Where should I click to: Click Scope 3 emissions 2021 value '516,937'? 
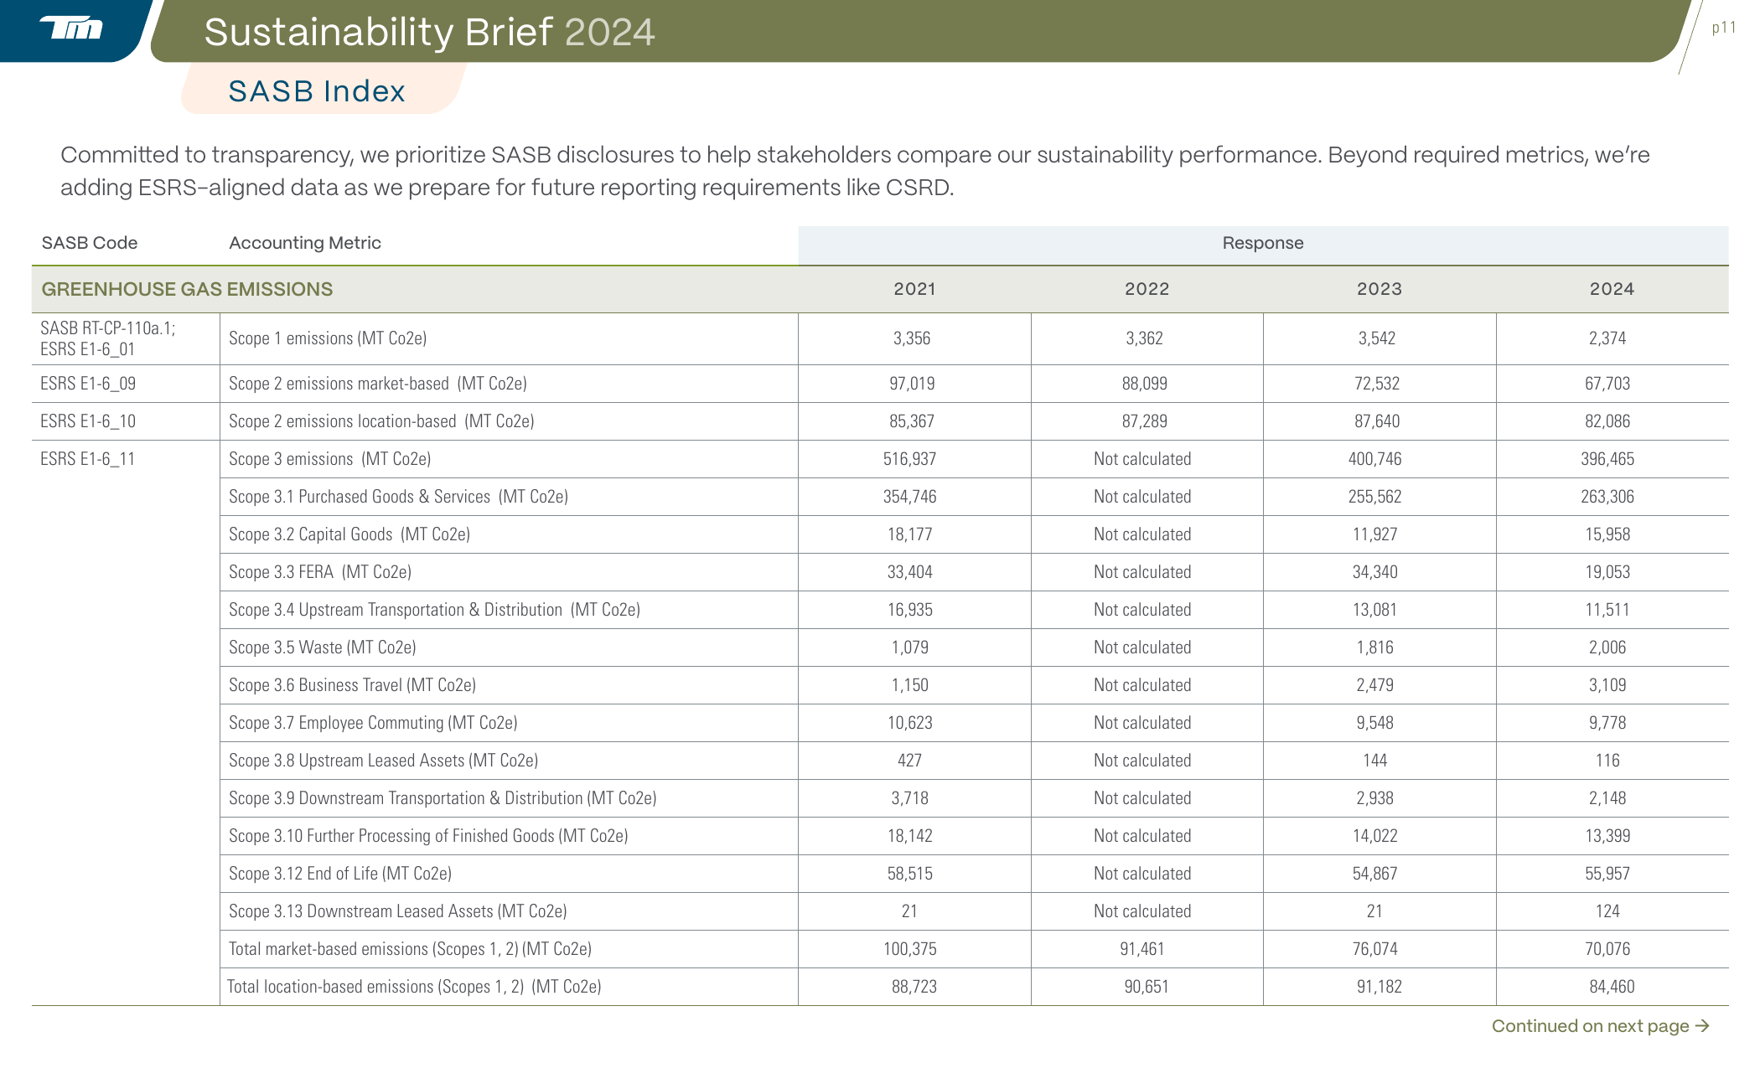pyautogui.click(x=909, y=459)
